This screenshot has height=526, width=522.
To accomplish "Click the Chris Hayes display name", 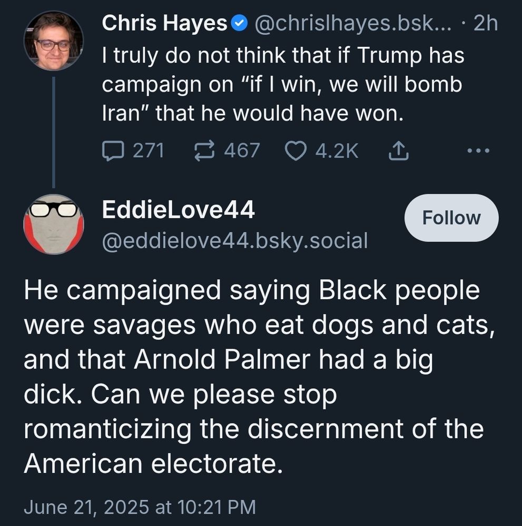I will [164, 24].
